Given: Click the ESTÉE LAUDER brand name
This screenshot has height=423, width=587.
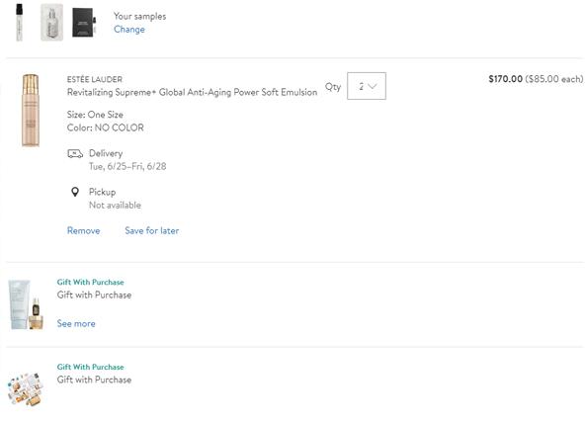Looking at the screenshot, I should pos(95,79).
